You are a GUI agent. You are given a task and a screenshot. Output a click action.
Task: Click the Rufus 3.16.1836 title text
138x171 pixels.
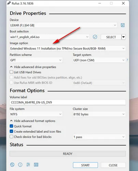pos(23,3)
